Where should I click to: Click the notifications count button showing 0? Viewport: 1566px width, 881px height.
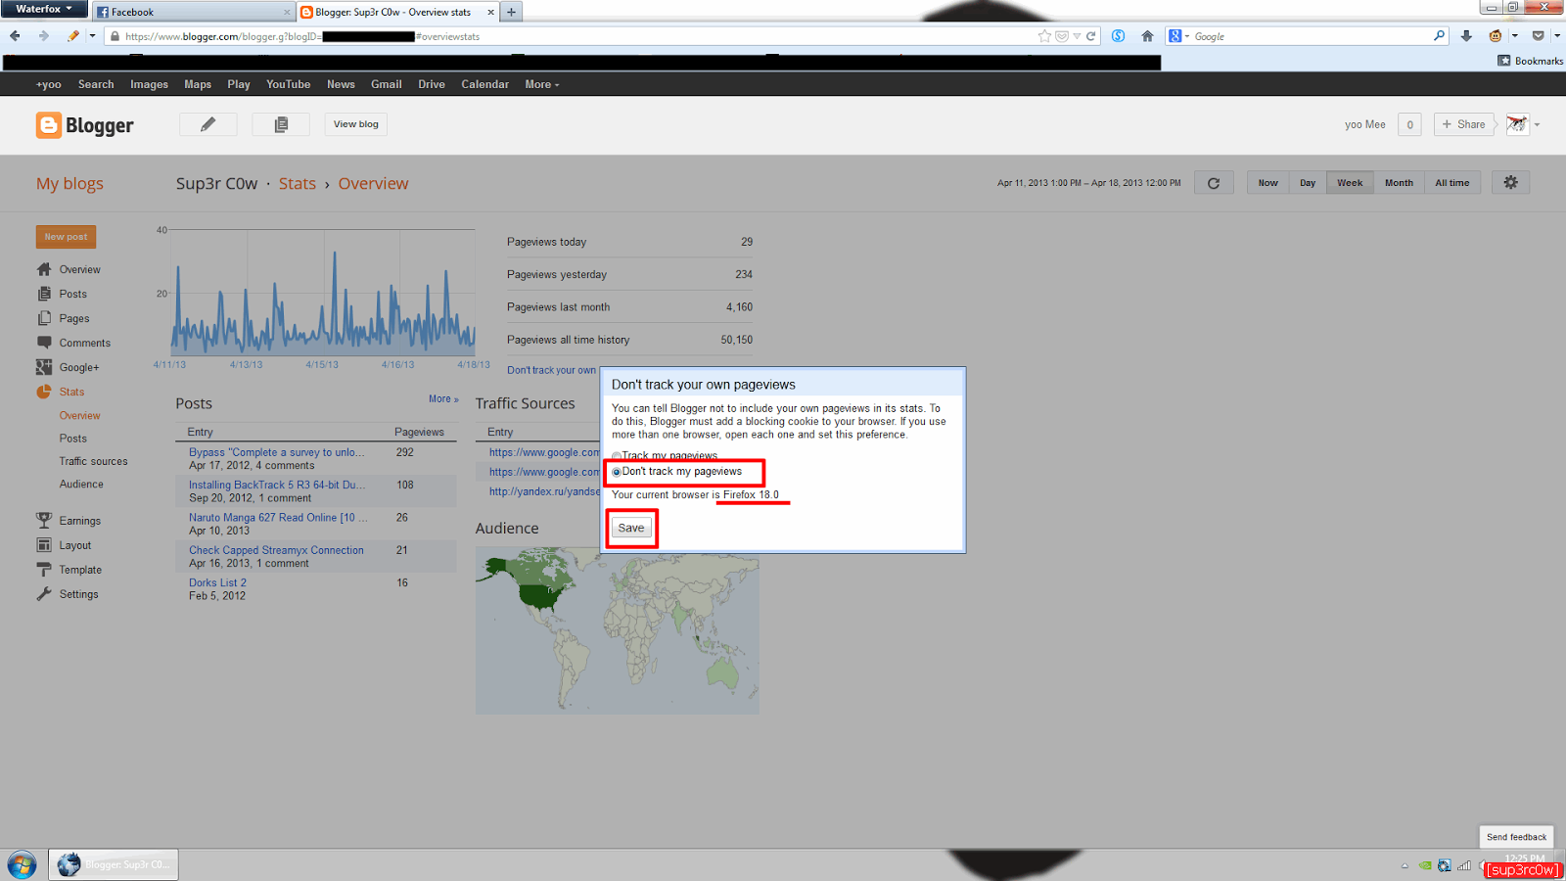point(1409,124)
